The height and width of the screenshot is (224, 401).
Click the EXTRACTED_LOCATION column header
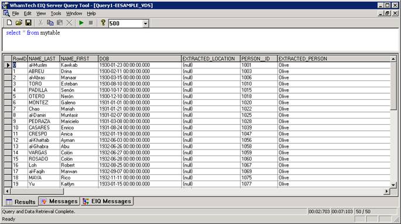point(210,59)
